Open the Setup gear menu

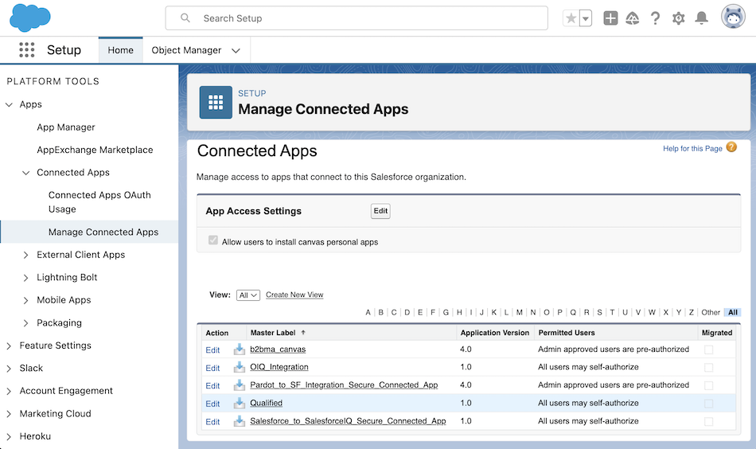click(678, 18)
